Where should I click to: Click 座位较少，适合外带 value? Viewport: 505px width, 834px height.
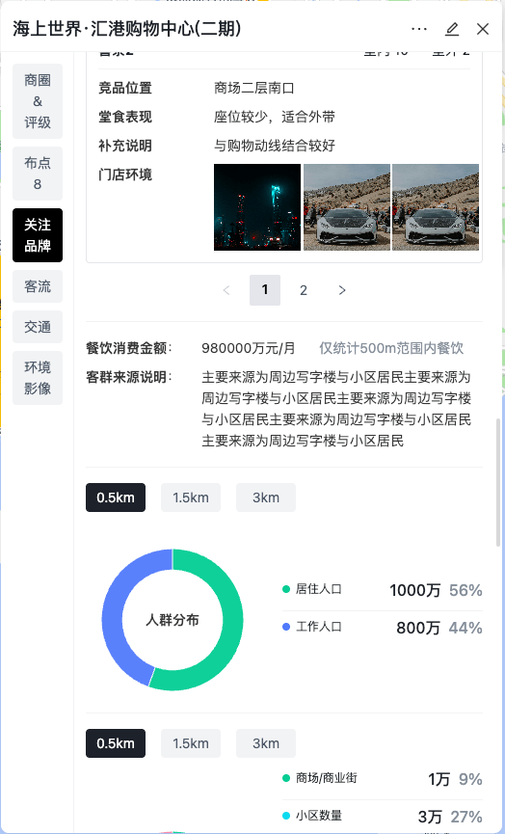click(x=275, y=117)
